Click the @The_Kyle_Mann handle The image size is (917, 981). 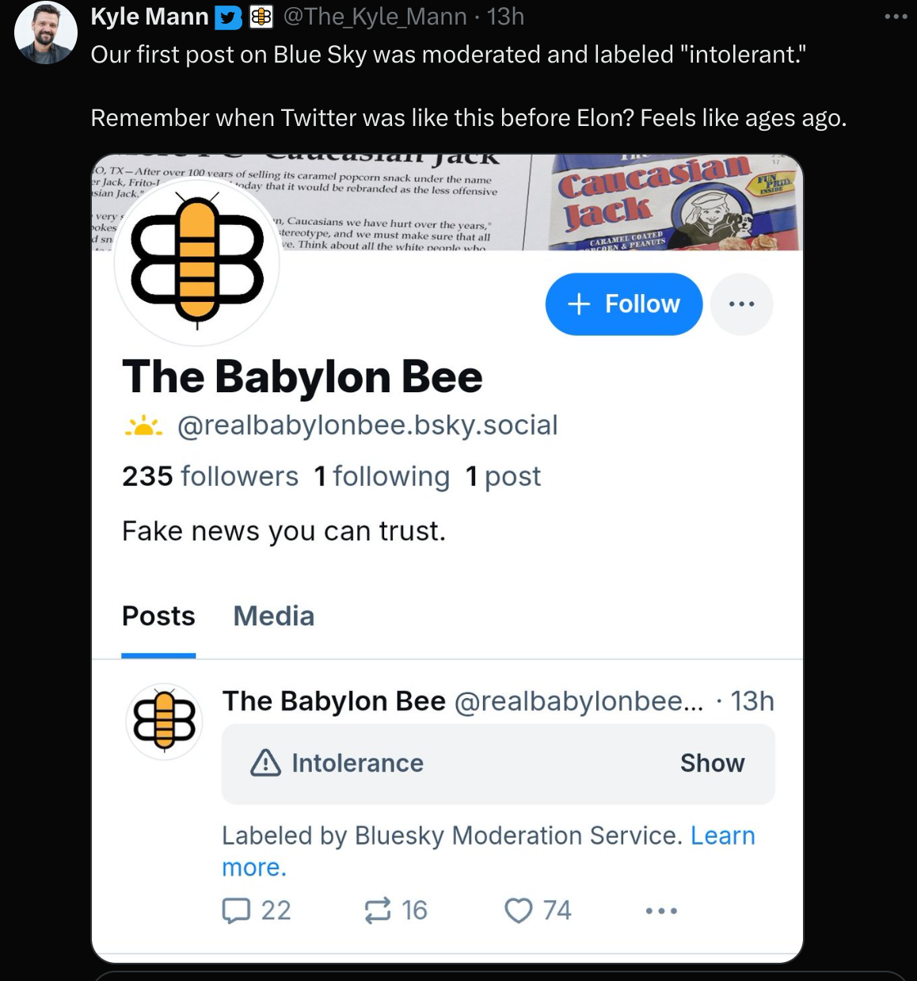[x=375, y=17]
